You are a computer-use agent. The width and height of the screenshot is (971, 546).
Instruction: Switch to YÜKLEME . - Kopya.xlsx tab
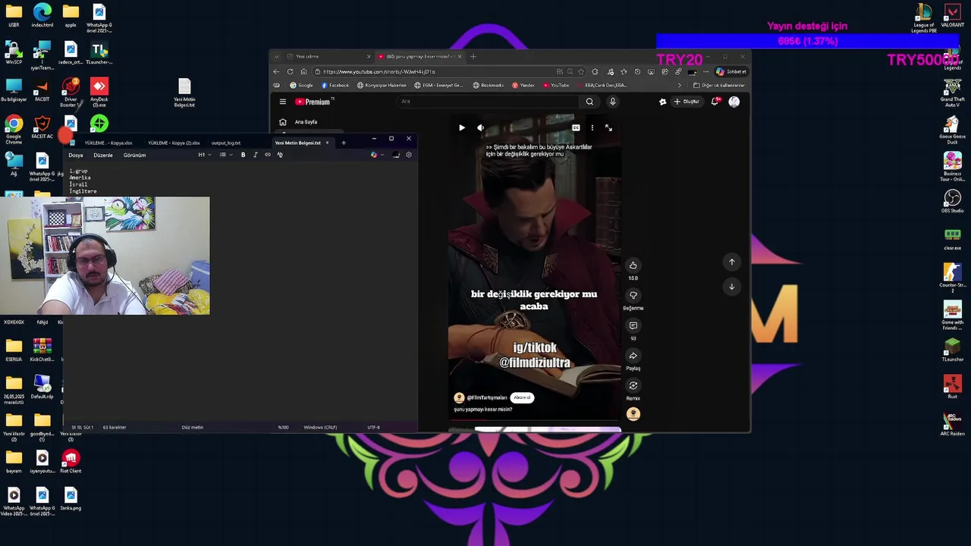coord(108,143)
